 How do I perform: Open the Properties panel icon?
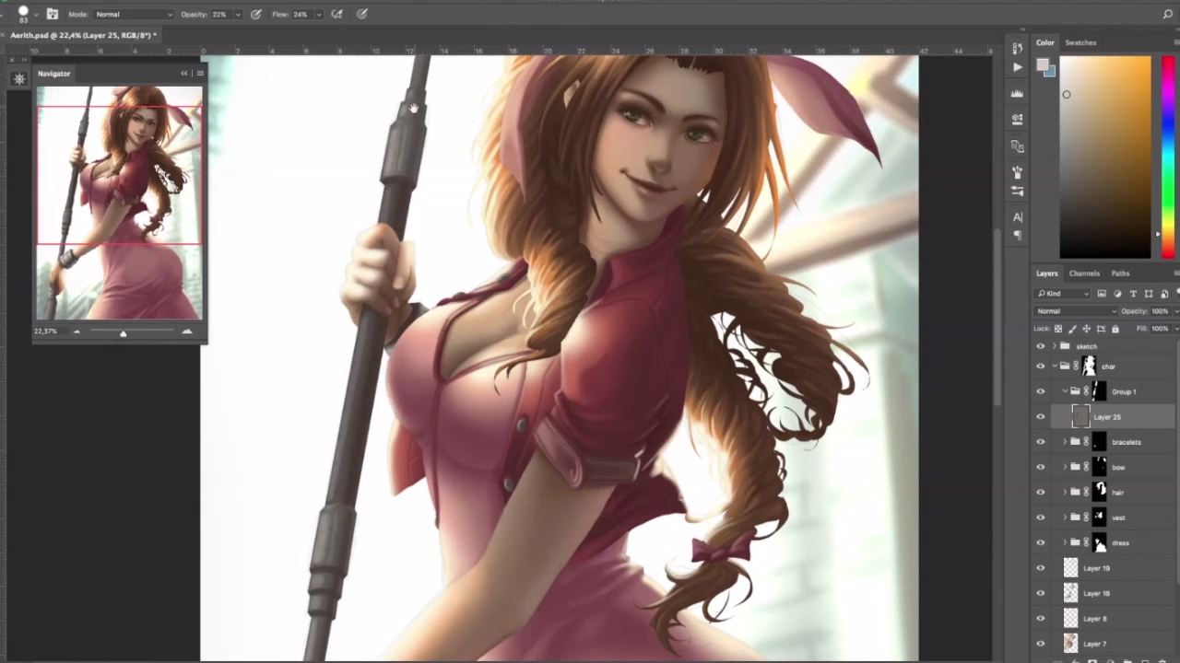1018,120
